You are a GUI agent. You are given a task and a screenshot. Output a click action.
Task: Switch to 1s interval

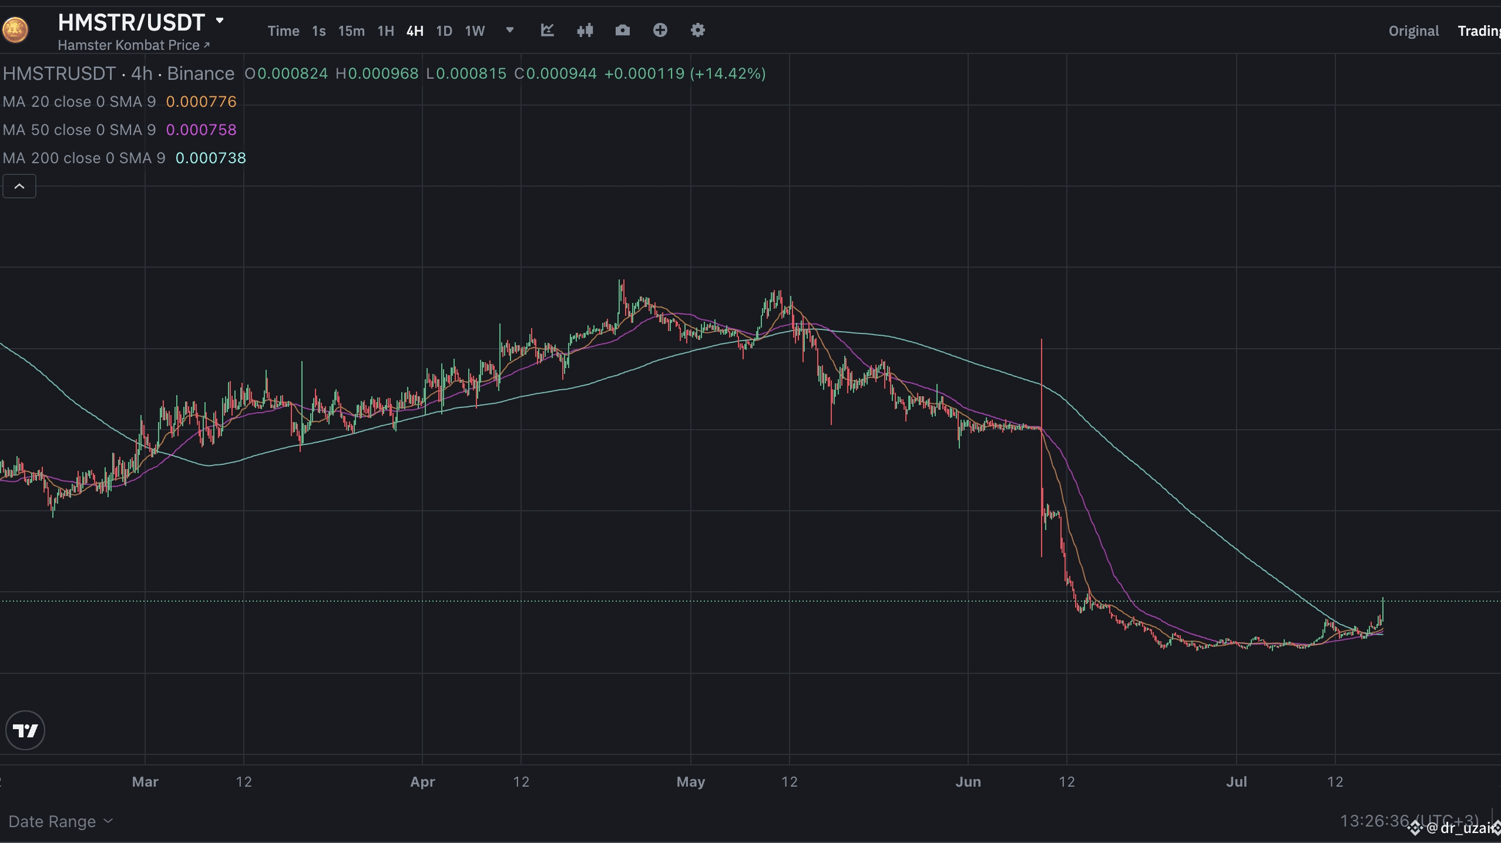point(318,31)
